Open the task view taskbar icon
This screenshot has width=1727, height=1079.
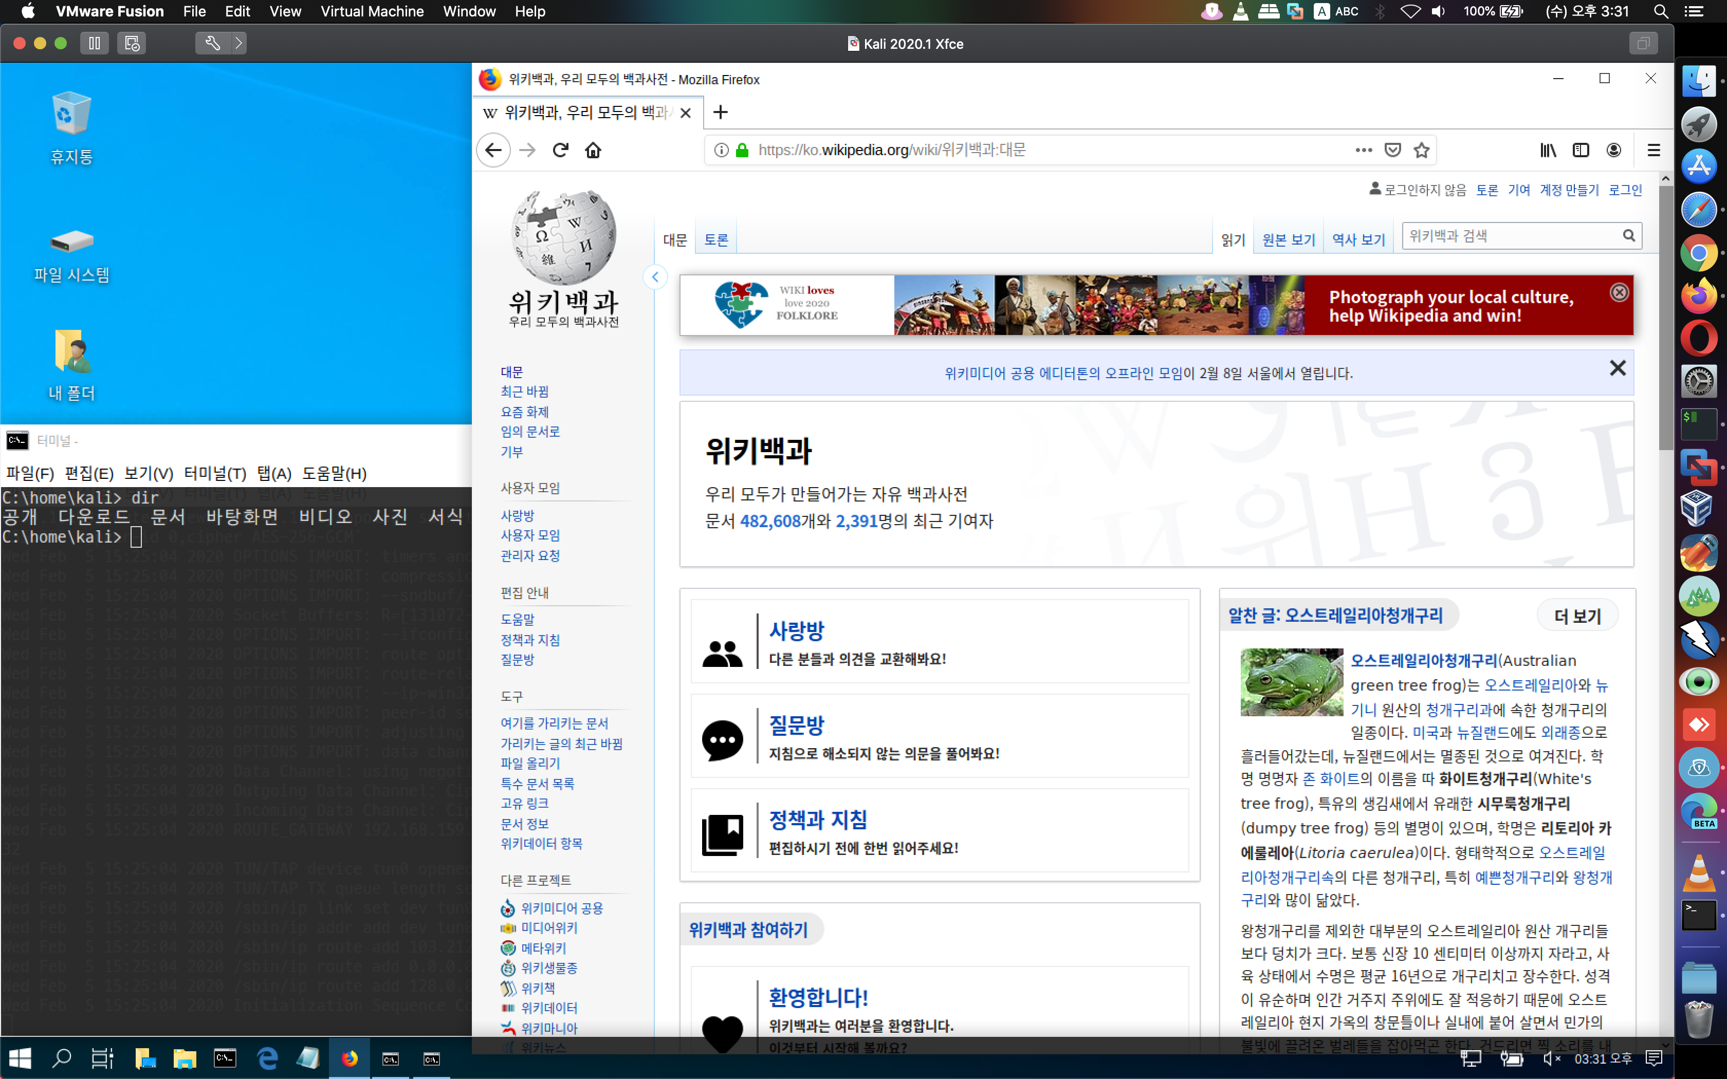tap(102, 1058)
